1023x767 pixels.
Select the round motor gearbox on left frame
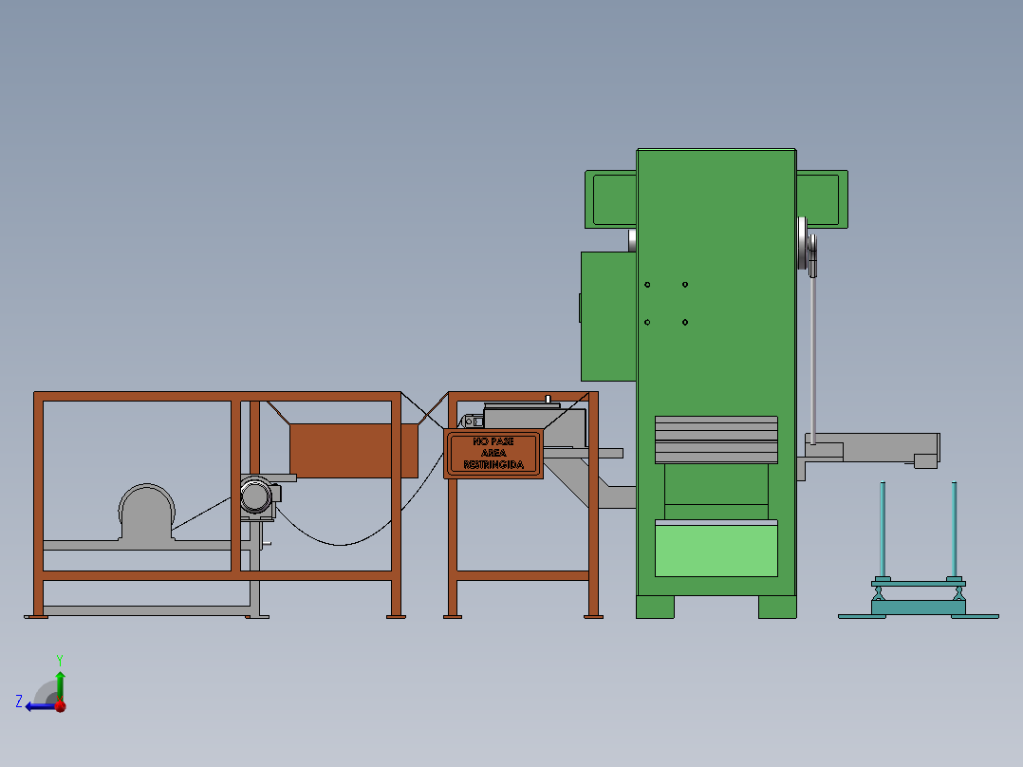256,496
